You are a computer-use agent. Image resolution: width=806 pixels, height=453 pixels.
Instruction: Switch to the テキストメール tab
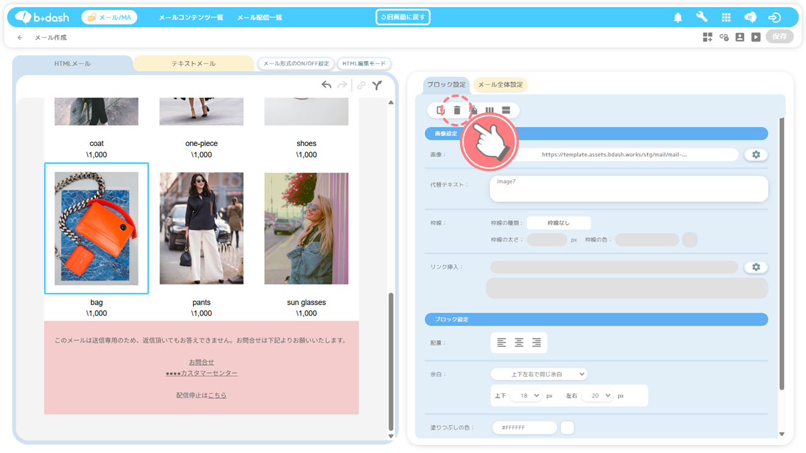pos(193,64)
